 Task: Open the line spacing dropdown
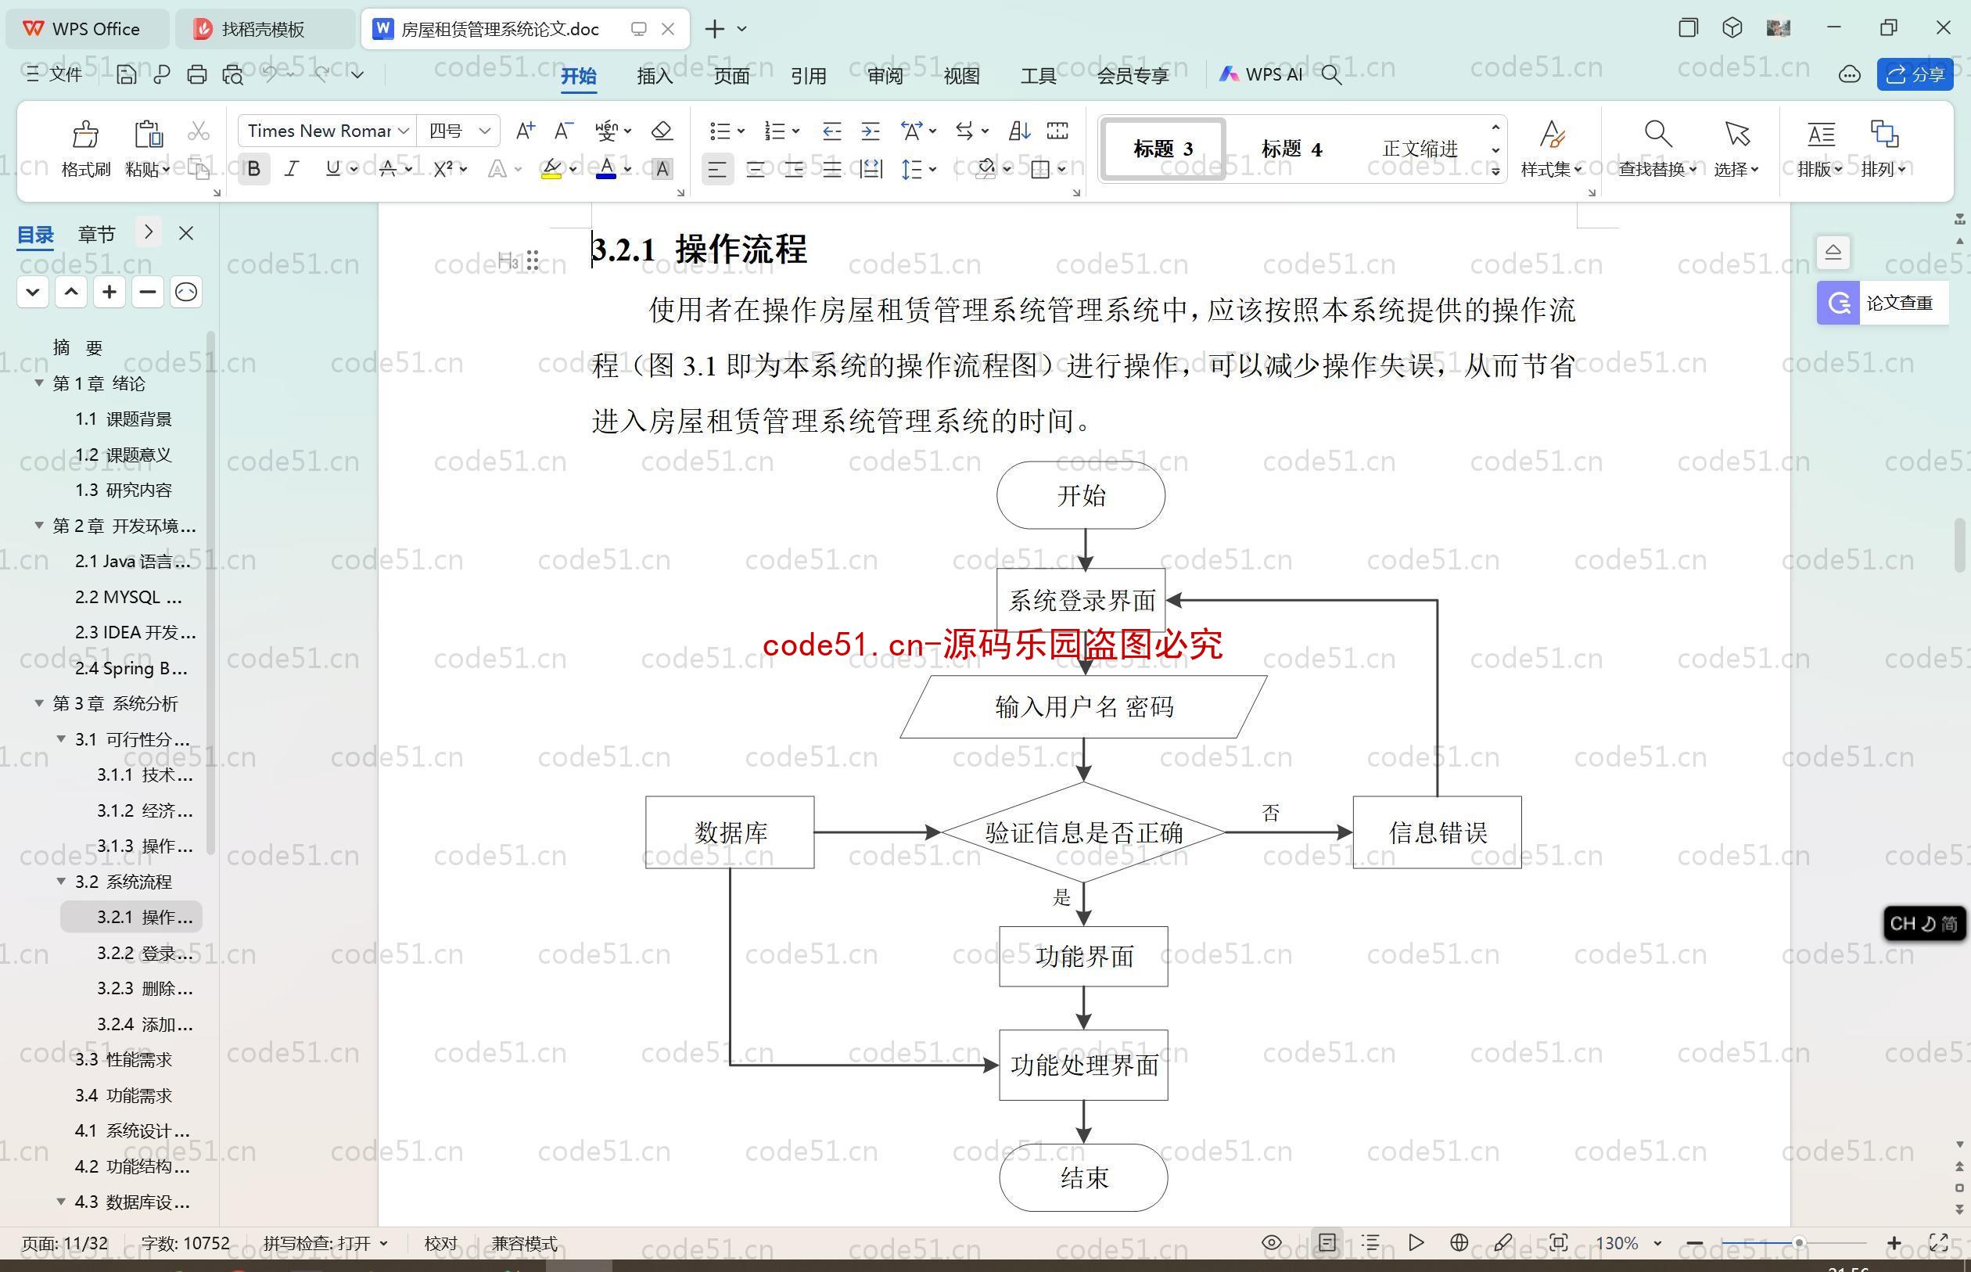tap(932, 169)
